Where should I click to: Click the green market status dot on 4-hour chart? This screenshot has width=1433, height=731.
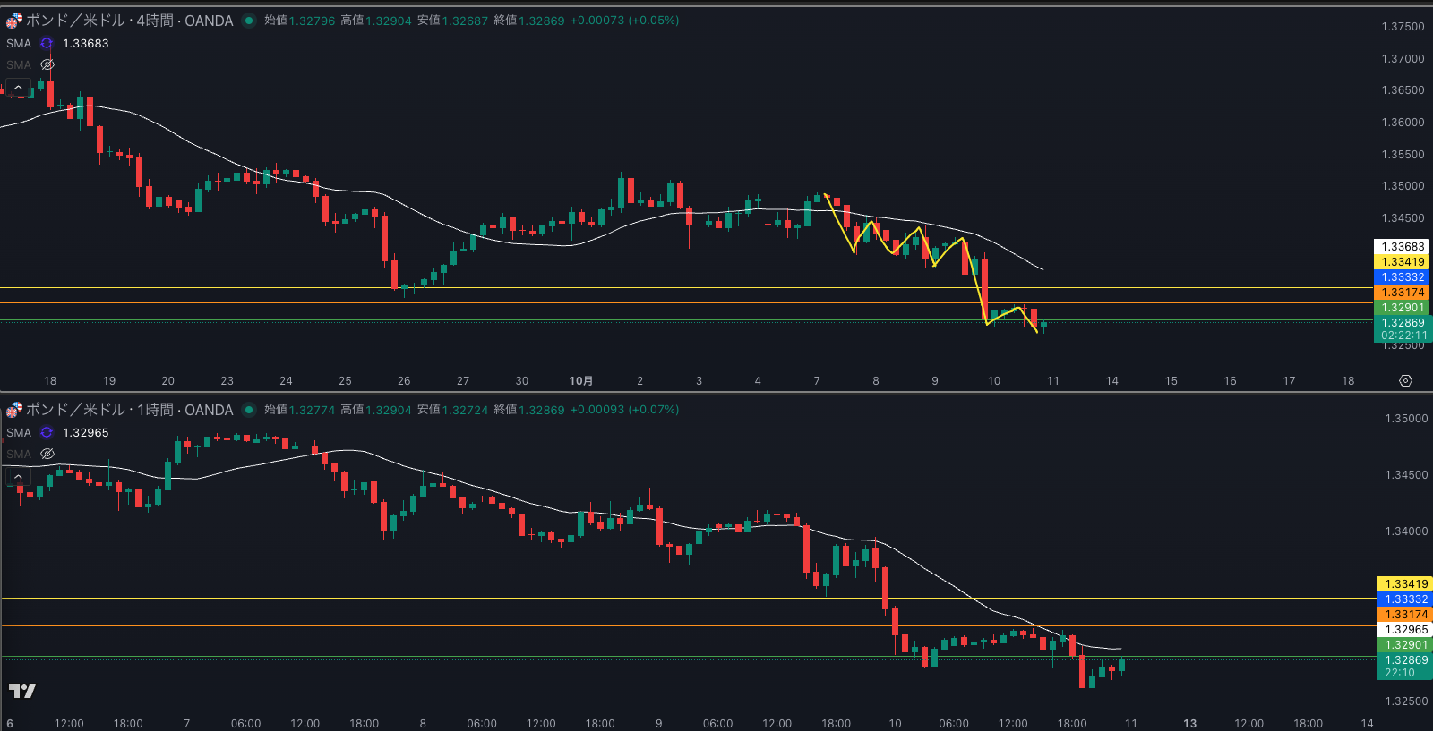[249, 21]
